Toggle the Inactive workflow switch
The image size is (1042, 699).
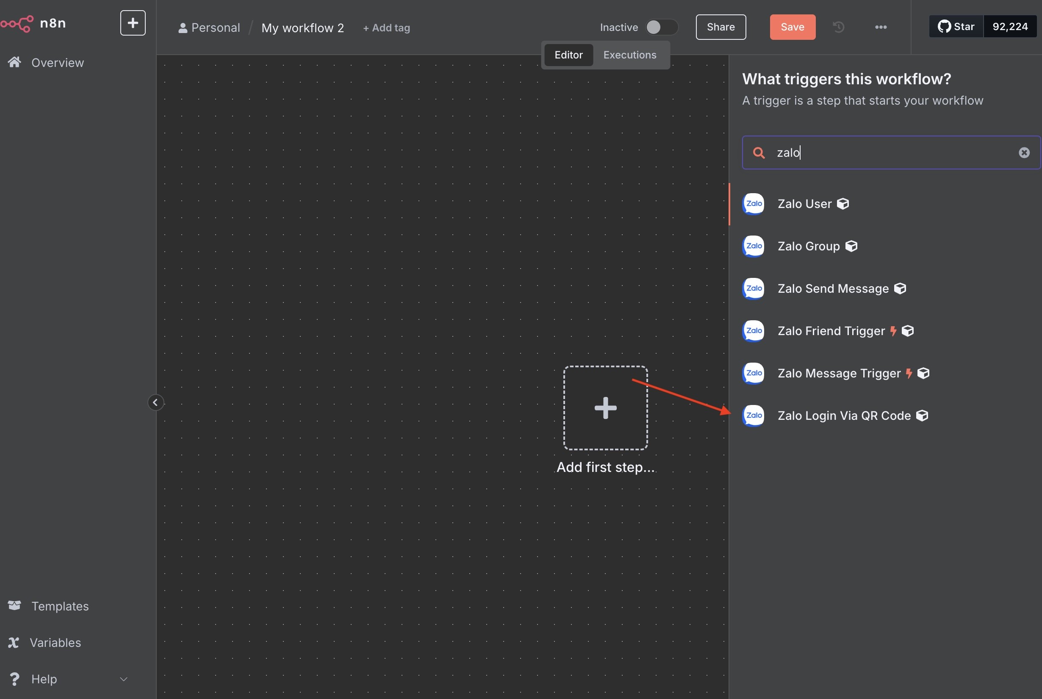click(662, 27)
